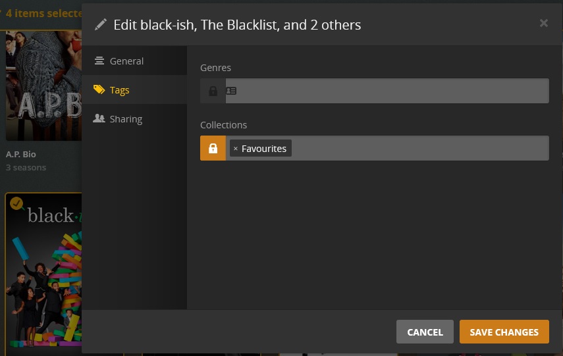Select the Favourites collection tag

264,149
